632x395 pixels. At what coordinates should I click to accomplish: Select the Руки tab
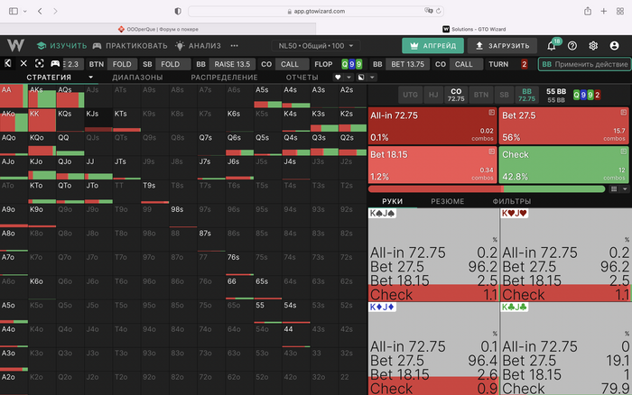(x=392, y=201)
